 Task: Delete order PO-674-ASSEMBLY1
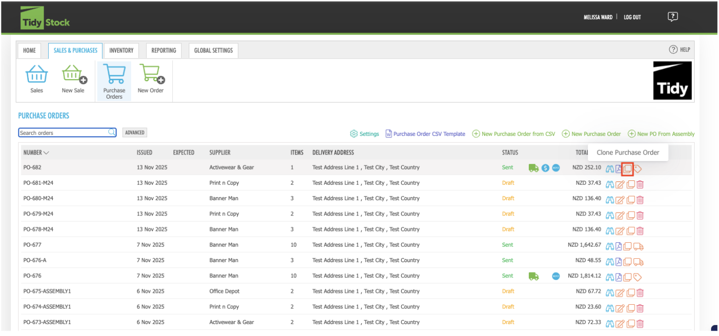point(640,308)
